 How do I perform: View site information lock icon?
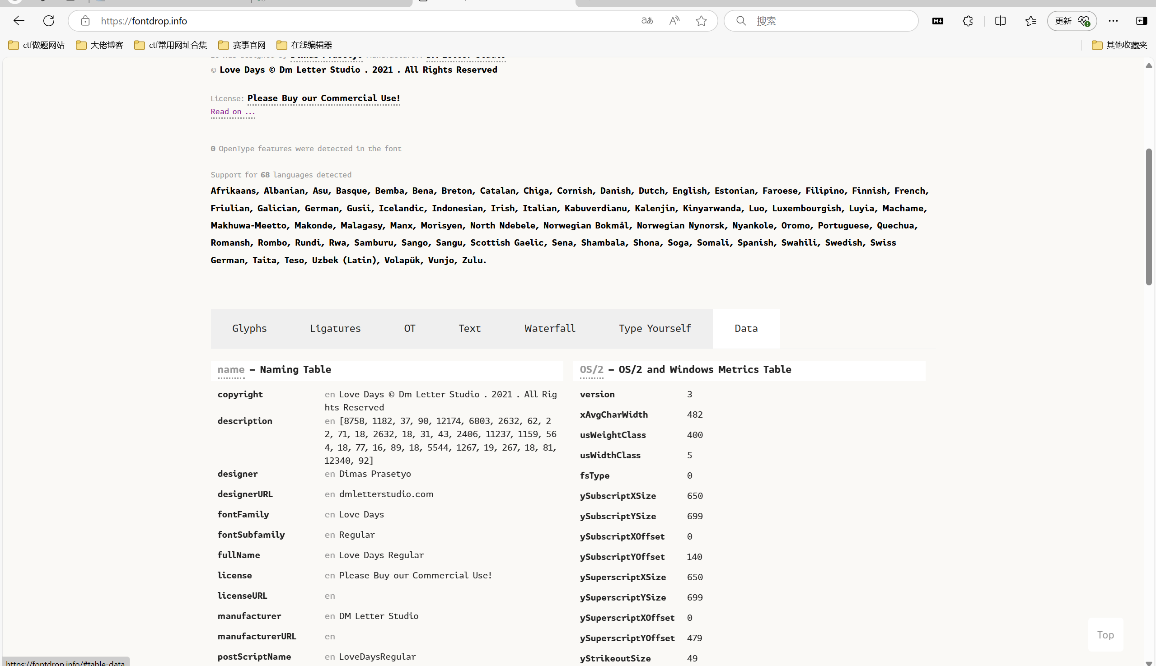tap(85, 21)
